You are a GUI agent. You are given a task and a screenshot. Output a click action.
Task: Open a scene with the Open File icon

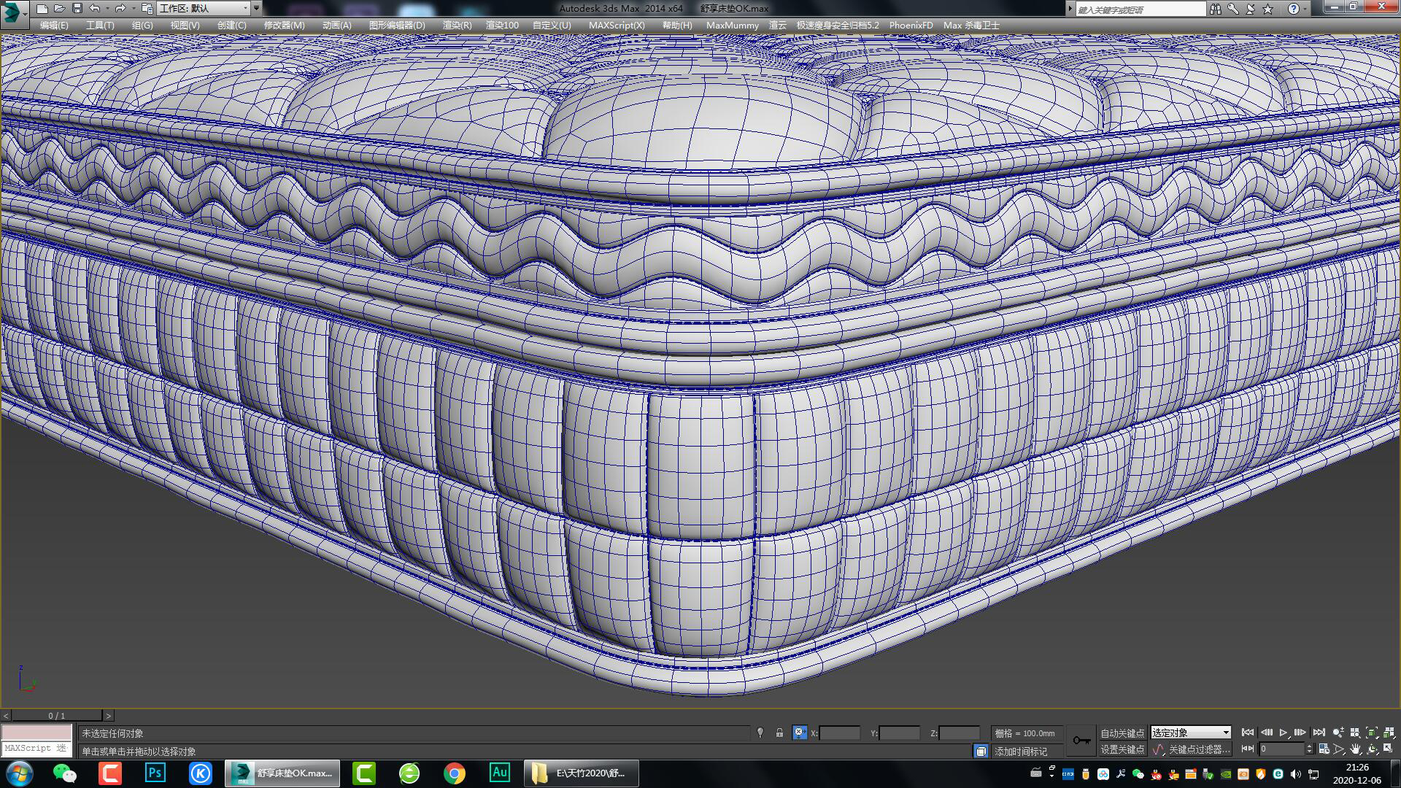(x=59, y=9)
